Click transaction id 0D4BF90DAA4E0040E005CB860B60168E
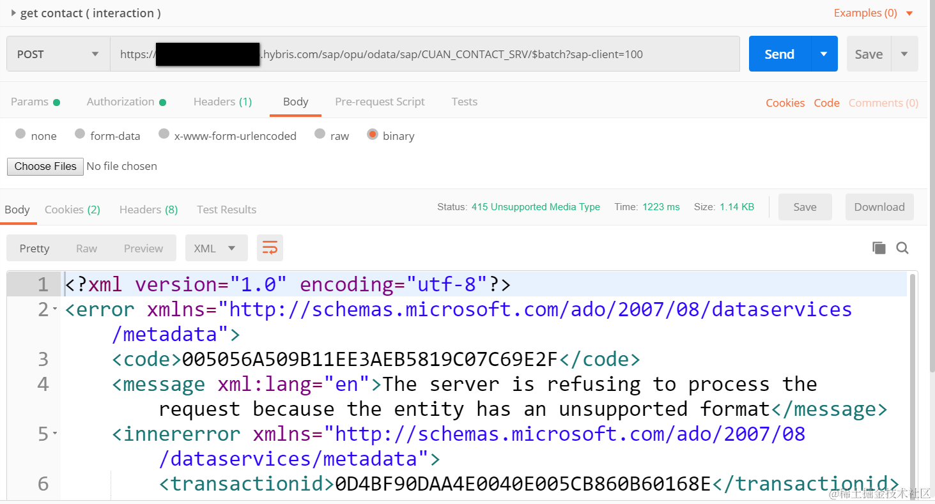 pyautogui.click(x=523, y=484)
